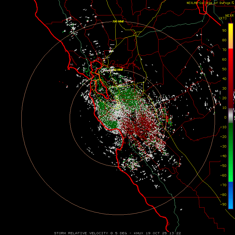Screen dimensions: 235x235
Task: Click the 50 value on the velocity scale
Action: coord(224,69)
